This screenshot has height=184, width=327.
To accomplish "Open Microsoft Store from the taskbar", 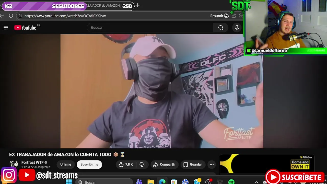I will pyautogui.click(x=174, y=182).
